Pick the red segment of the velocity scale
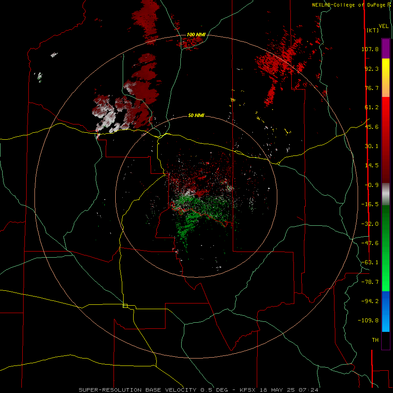The image size is (393, 393). 386,140
